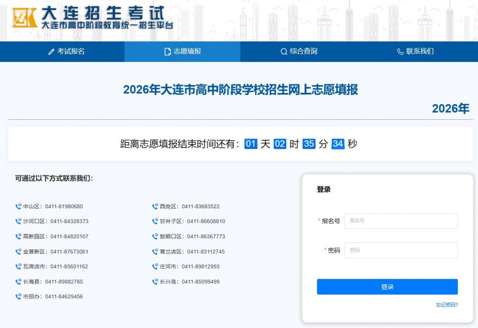This screenshot has height=328, width=478.
Task: Click the phone icon for 旅顺口区
Action: click(155, 236)
